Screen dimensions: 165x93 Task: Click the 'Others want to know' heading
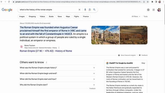(32, 62)
